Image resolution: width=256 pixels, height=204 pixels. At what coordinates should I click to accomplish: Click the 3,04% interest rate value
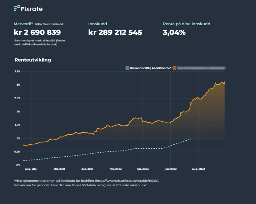(x=174, y=32)
